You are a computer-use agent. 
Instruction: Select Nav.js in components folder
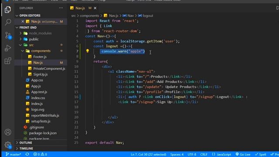[x=38, y=63]
